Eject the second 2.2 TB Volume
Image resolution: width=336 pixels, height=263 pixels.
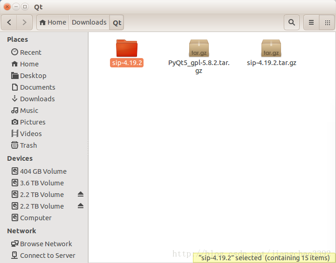(81, 206)
